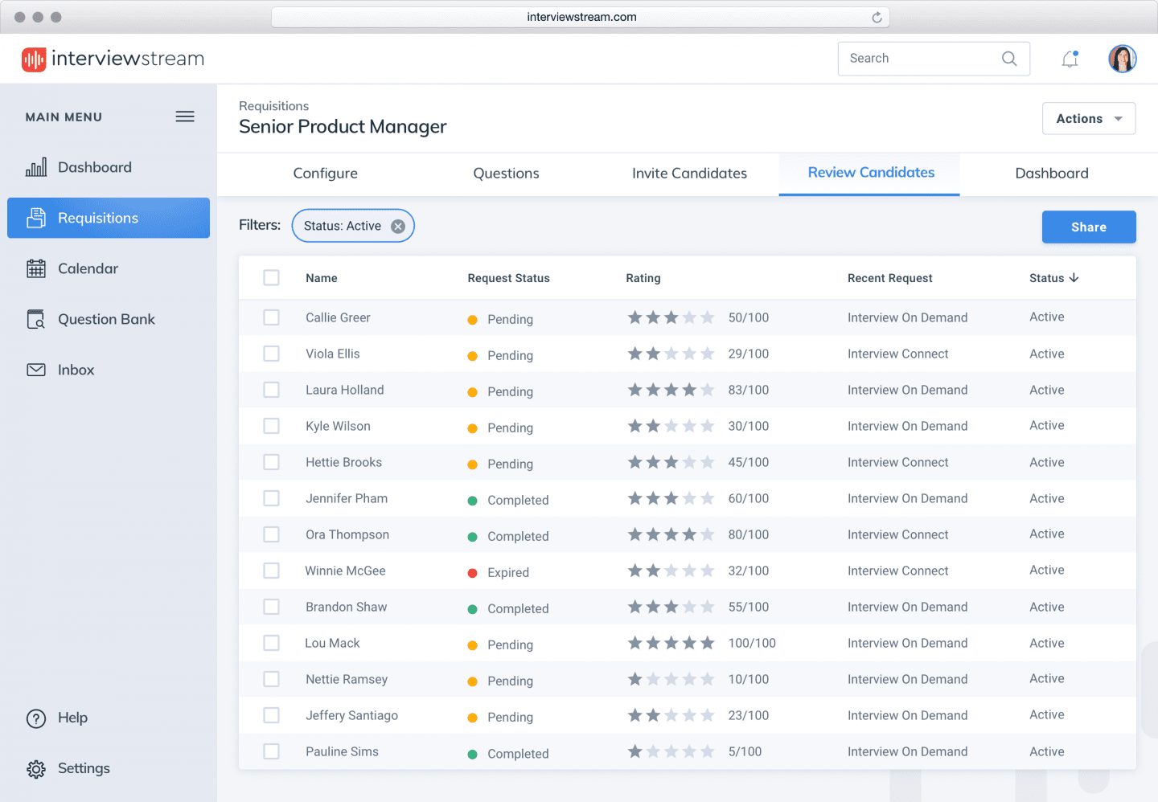1158x802 pixels.
Task: Toggle Status column sort order
Action: coord(1073,277)
